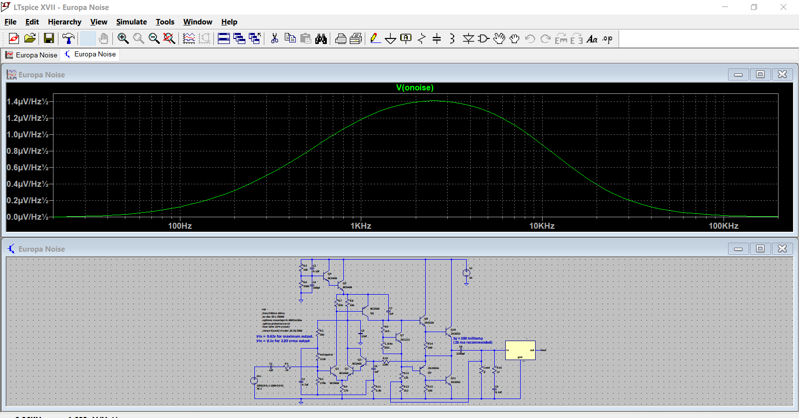799x418 pixels.
Task: Click the Halt simulation hand icon
Action: tap(103, 38)
